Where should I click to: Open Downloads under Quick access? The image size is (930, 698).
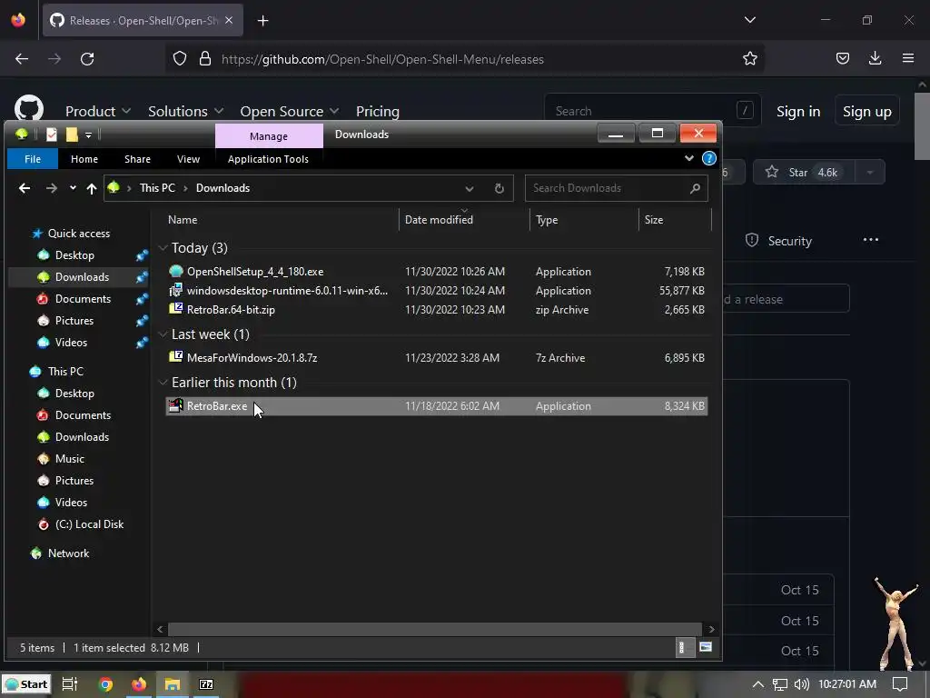pos(82,277)
